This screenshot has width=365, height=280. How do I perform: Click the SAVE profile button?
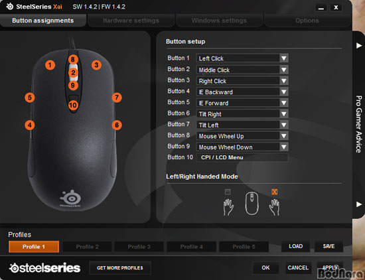[x=328, y=246]
